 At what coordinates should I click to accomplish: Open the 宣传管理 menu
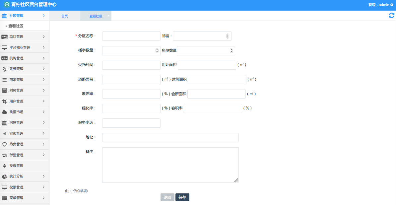(x=25, y=133)
